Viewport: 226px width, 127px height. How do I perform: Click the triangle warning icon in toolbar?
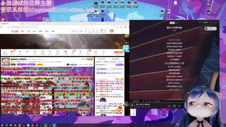click(96, 52)
